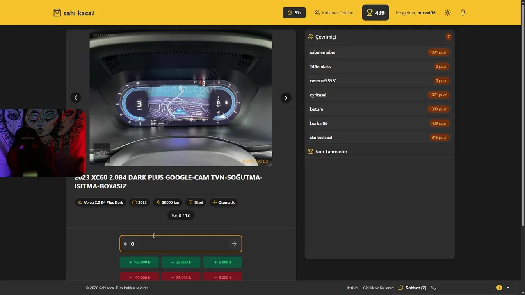Select user darkestseal row
This screenshot has width=525, height=295.
pyautogui.click(x=379, y=138)
